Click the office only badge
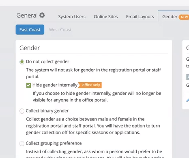This screenshot has height=158, width=189. point(90,85)
